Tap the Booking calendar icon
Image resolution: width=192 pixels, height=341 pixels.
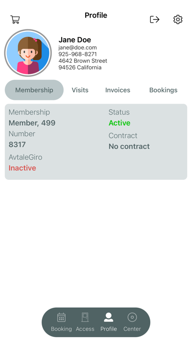(61, 317)
